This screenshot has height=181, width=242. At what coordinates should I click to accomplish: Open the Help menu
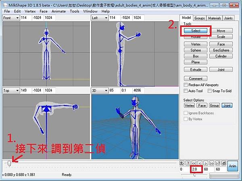click(106, 11)
